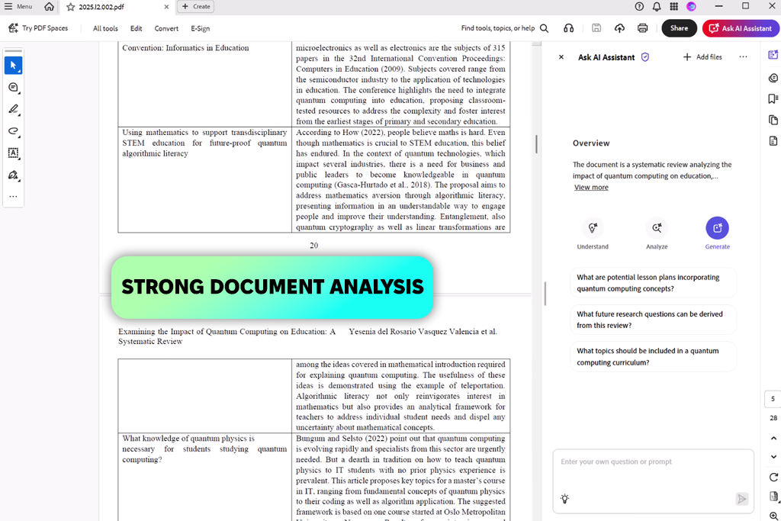Viewport: 781px width, 521px height.
Task: Close the 2025.12.002.pdf tab
Action: [x=166, y=7]
